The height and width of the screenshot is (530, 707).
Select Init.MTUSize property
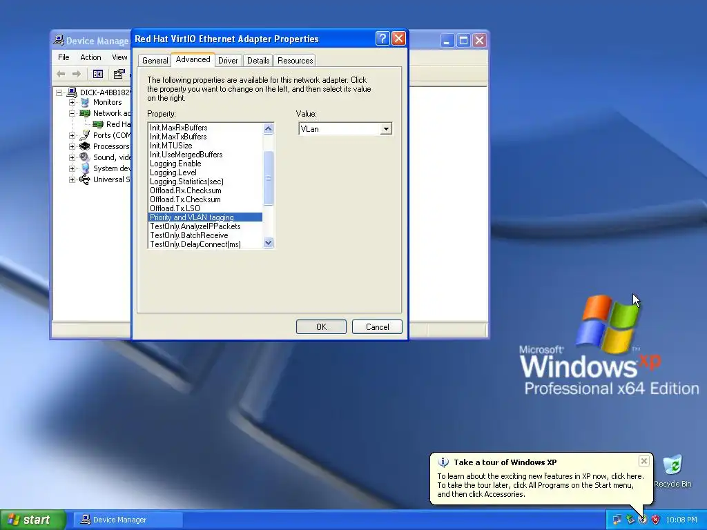click(205, 146)
